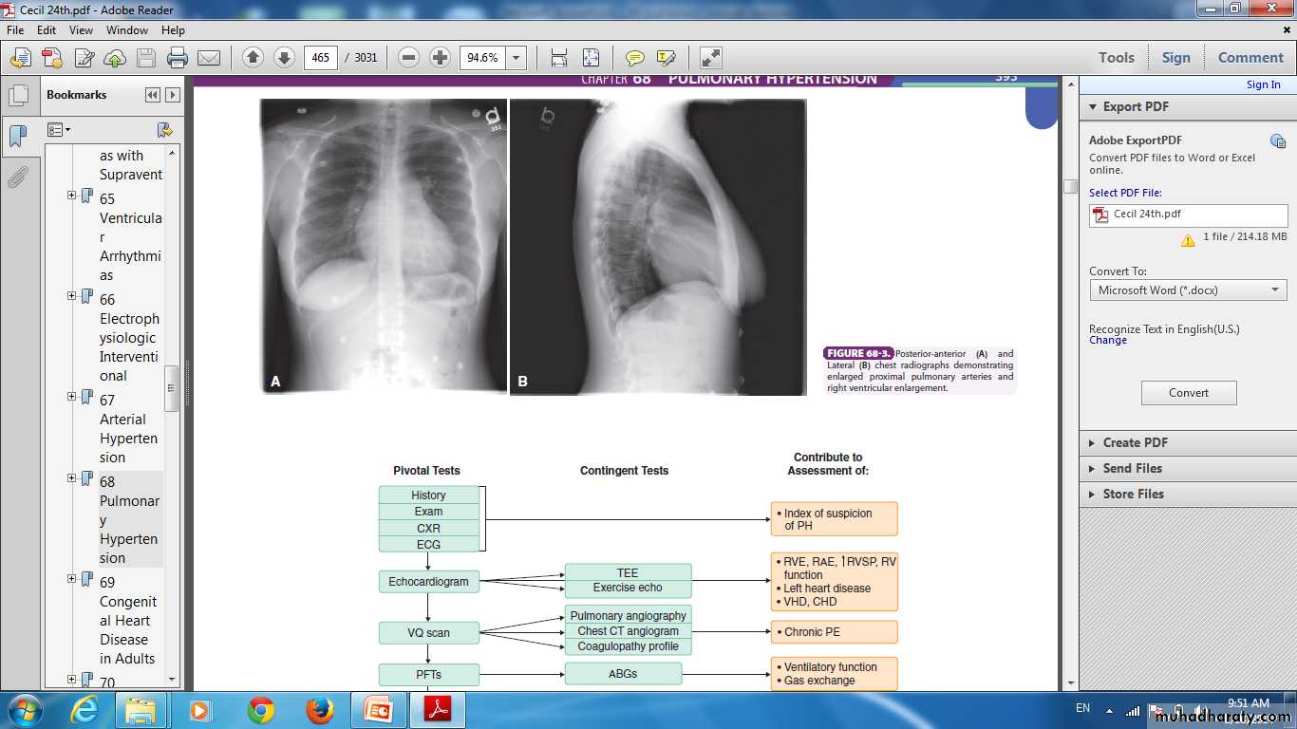Open the zoom percentage dropdown

pos(517,58)
